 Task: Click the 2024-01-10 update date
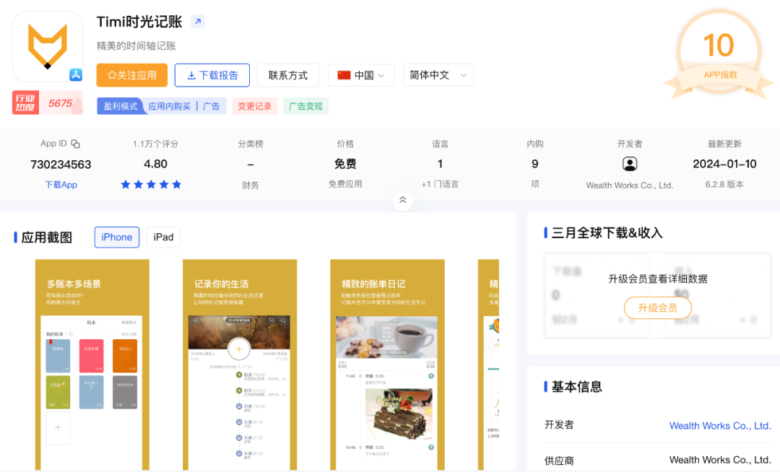(x=725, y=164)
